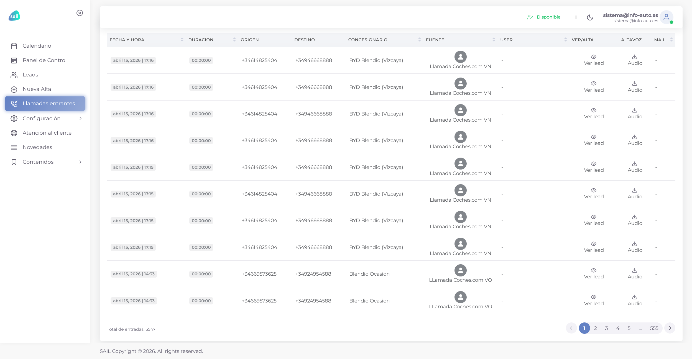This screenshot has width=692, height=359.
Task: View lead in third 17:15 row
Action: (594, 220)
